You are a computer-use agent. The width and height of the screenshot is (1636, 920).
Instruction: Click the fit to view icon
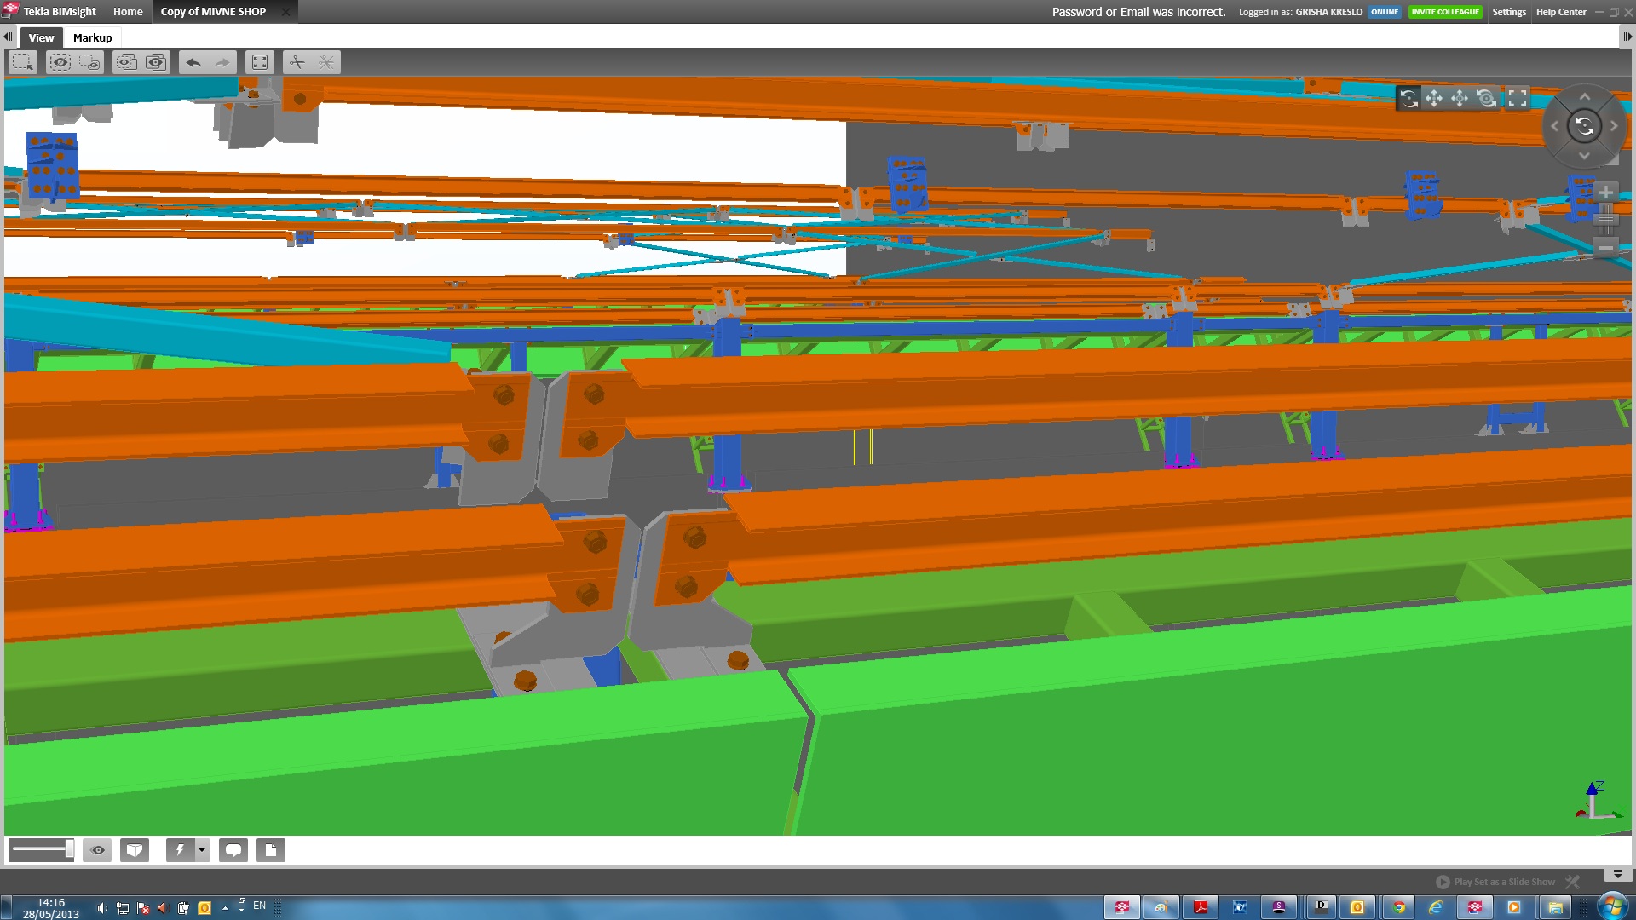coord(260,62)
